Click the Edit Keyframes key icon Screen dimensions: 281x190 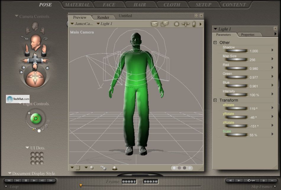point(252,181)
